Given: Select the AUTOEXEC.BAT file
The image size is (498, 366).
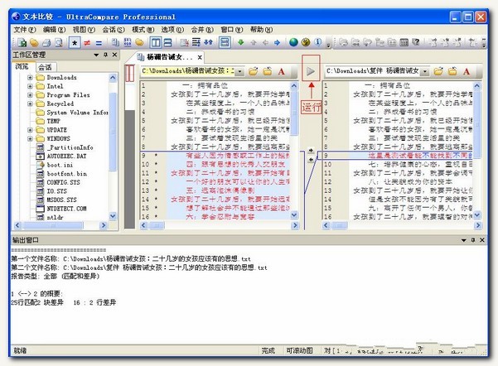Looking at the screenshot, I should tap(66, 156).
